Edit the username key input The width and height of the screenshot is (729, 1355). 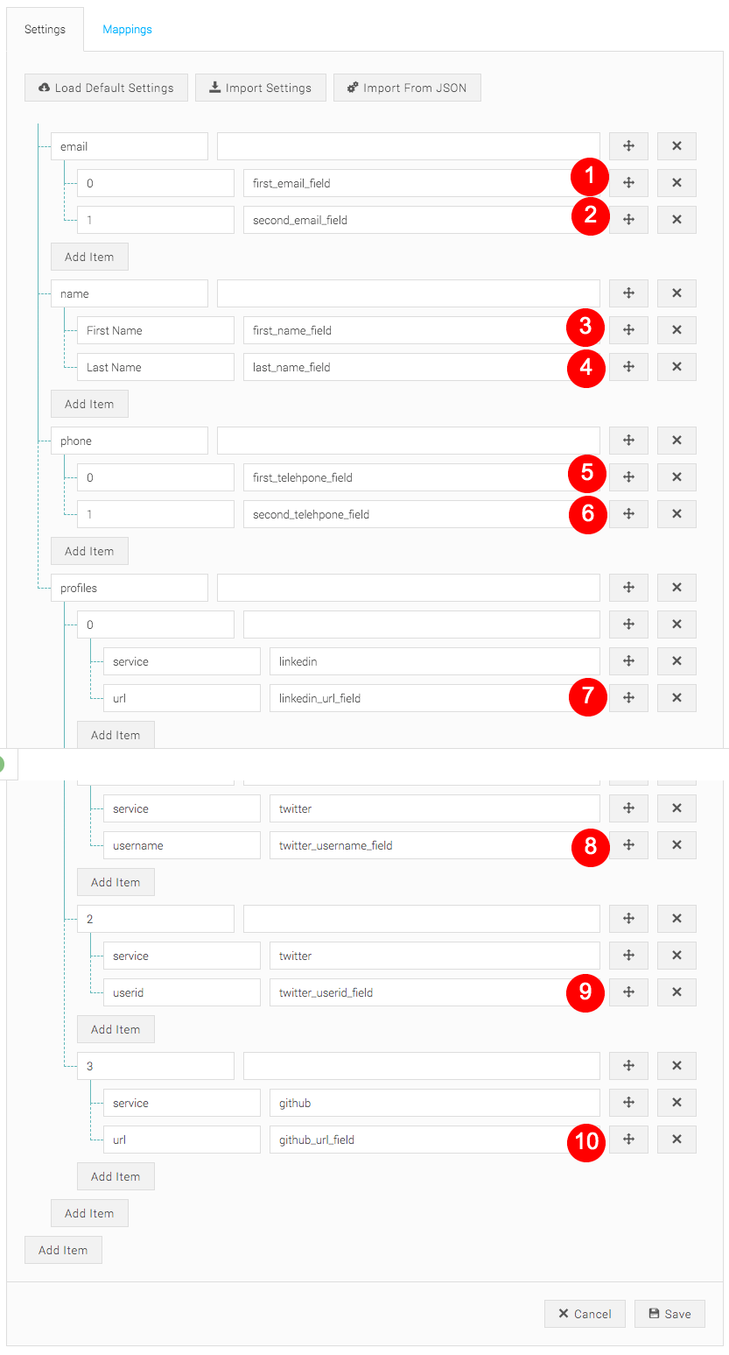pos(182,845)
